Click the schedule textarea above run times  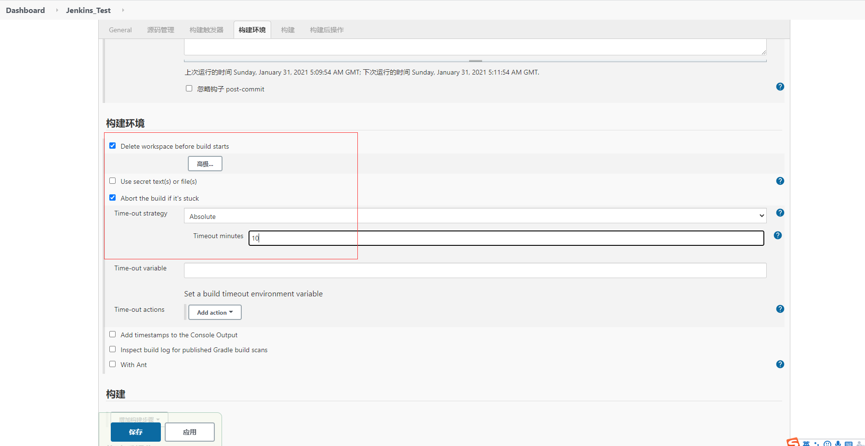(475, 47)
